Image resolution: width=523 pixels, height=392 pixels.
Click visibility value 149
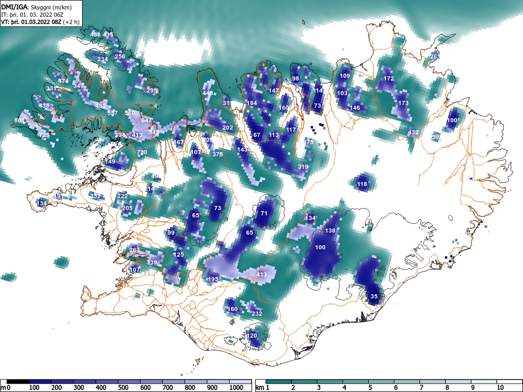coord(110,162)
